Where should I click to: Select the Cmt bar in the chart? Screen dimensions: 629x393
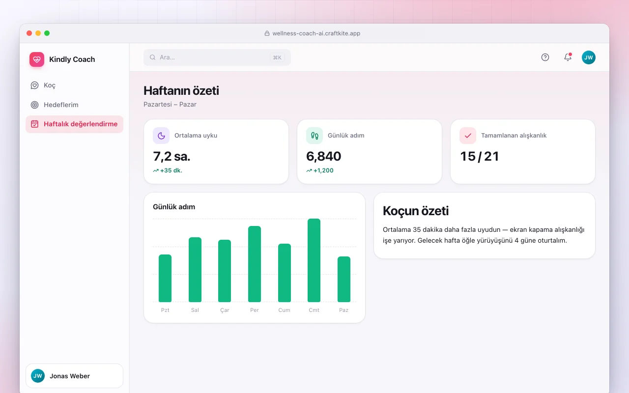314,260
